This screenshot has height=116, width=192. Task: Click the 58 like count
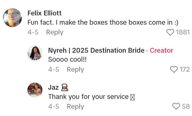click(x=186, y=106)
